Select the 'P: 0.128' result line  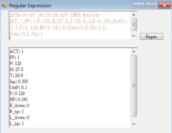[x=17, y=94]
